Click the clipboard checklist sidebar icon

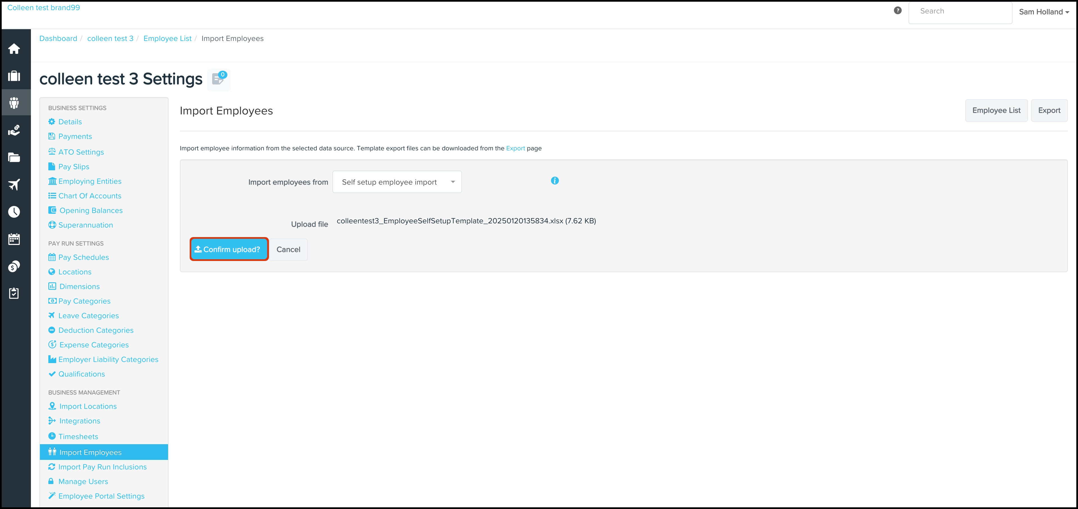(x=14, y=294)
